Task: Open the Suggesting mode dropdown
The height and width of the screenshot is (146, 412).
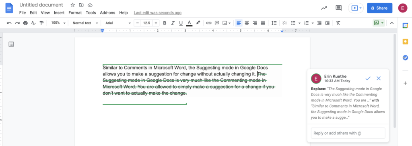Action: (379, 23)
